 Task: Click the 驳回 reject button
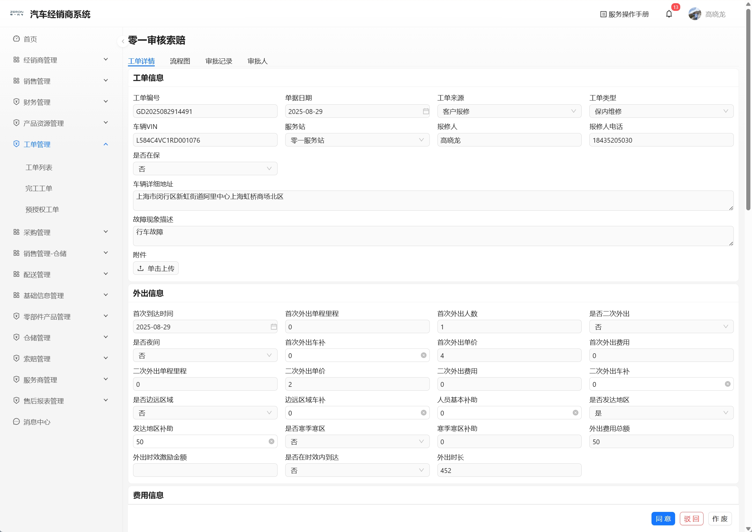coord(691,519)
